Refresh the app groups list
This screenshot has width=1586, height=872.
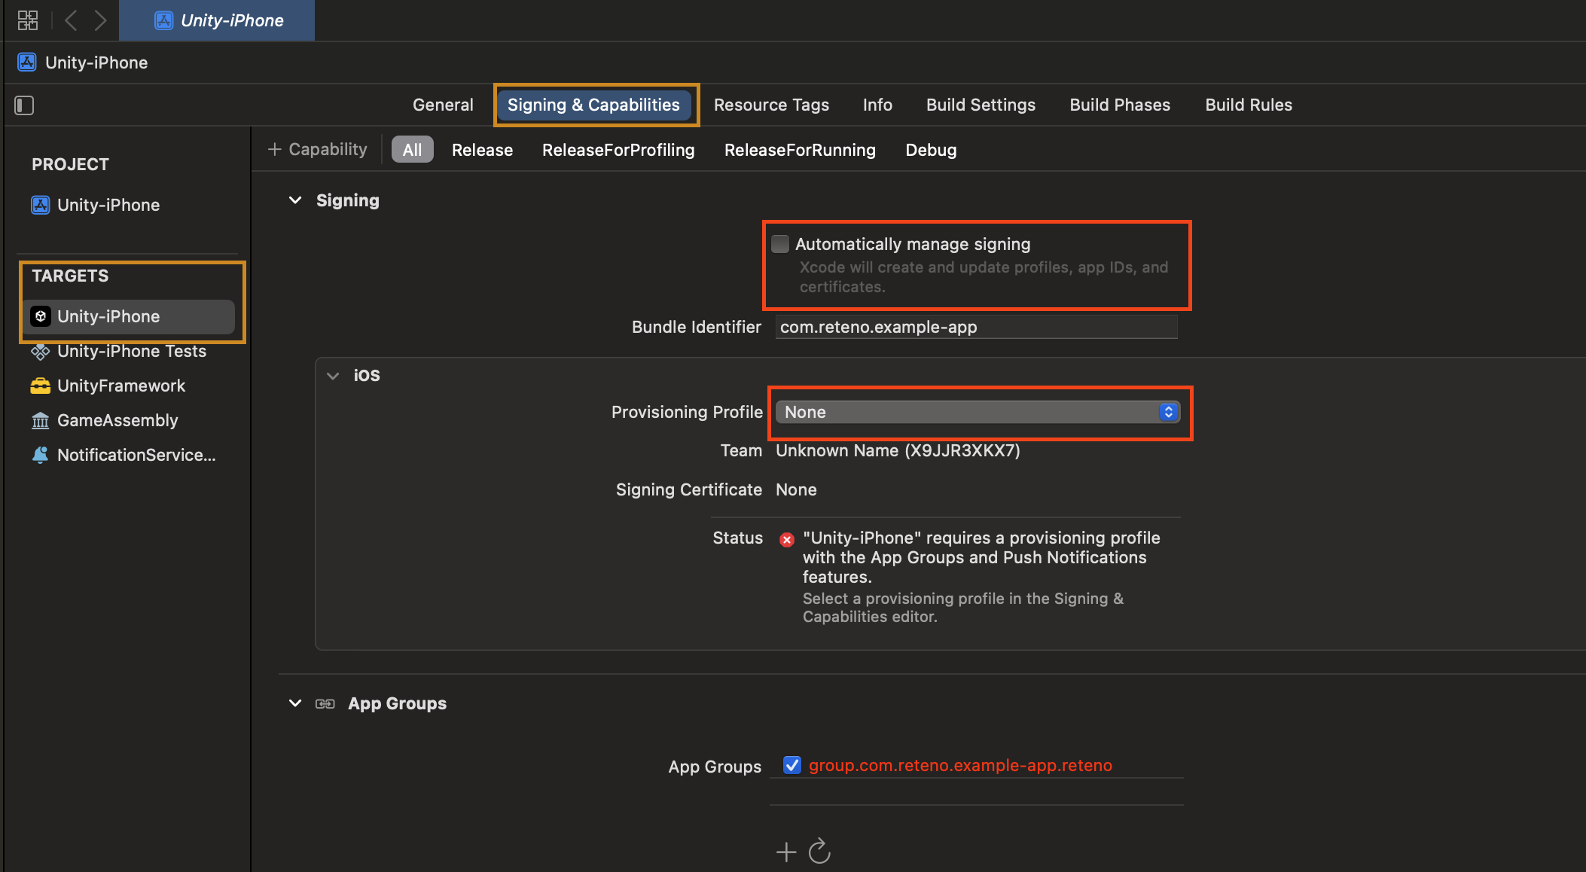coord(819,851)
